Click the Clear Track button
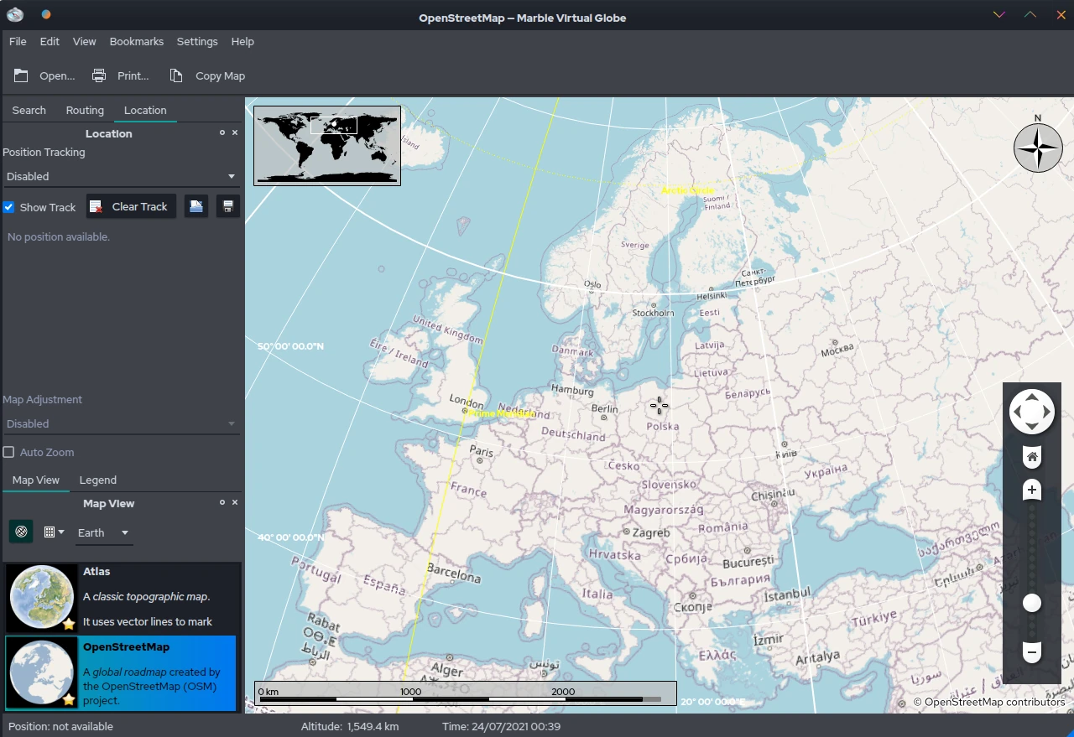Image resolution: width=1074 pixels, height=737 pixels. pyautogui.click(x=131, y=206)
